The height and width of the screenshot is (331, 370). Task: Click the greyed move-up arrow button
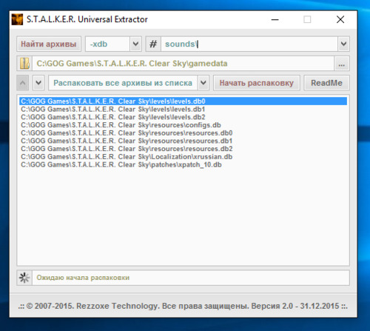point(23,83)
